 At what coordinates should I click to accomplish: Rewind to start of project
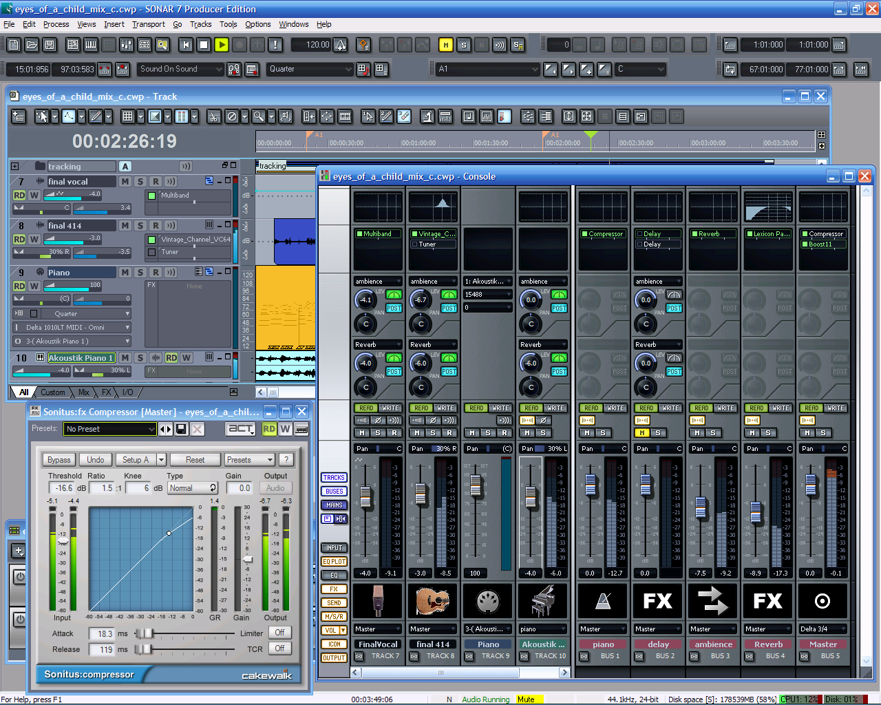pos(186,45)
